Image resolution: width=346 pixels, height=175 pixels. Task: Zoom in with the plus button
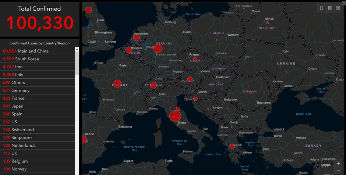(338, 163)
